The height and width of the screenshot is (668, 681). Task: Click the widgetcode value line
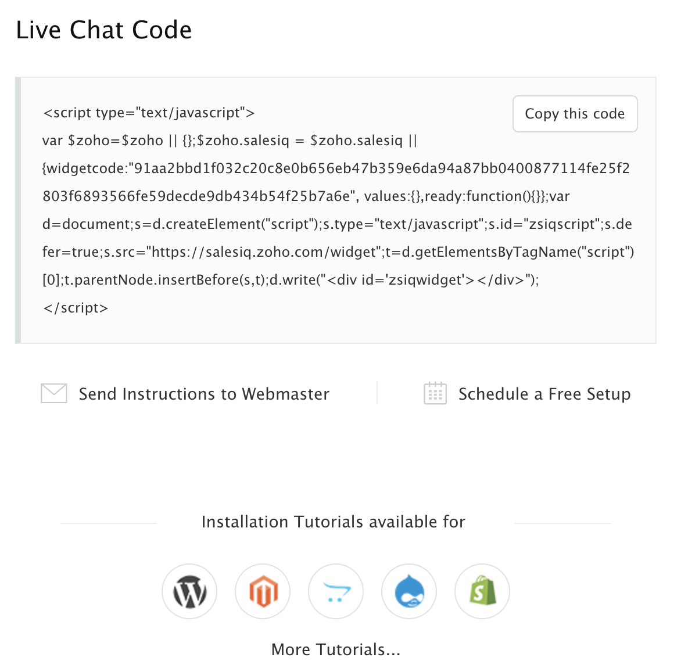pyautogui.click(x=336, y=168)
